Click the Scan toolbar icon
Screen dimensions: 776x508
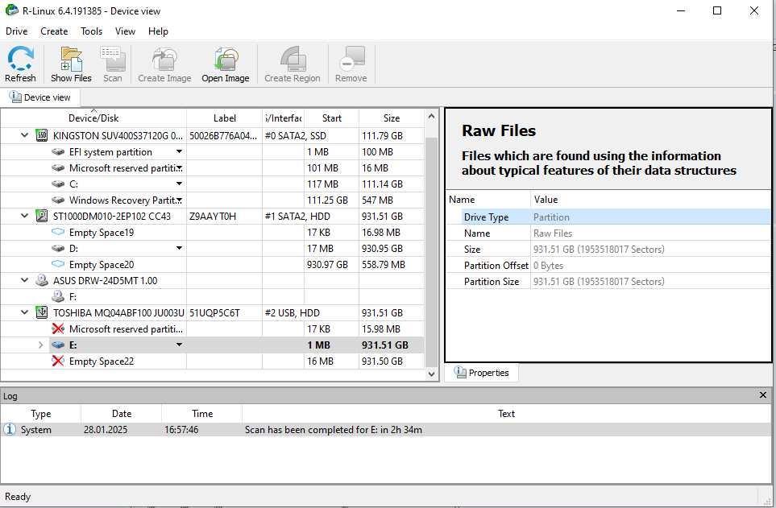pyautogui.click(x=113, y=64)
